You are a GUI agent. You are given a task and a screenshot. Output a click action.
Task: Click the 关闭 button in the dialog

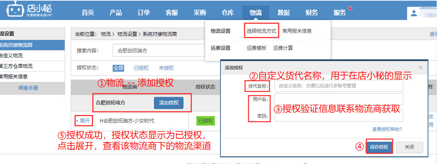(409, 147)
